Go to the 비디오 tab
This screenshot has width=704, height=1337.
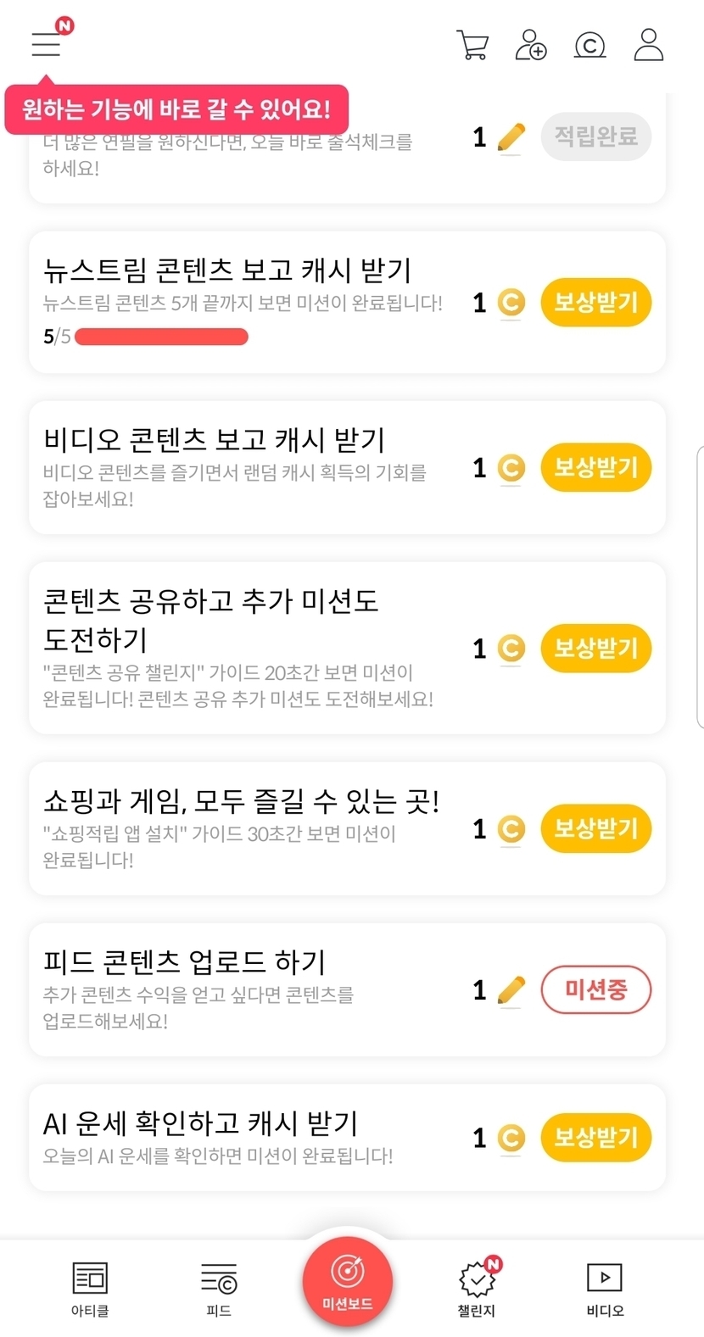(x=605, y=1289)
